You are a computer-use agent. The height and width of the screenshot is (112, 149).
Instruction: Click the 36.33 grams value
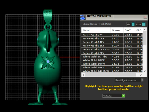[x=115, y=60]
